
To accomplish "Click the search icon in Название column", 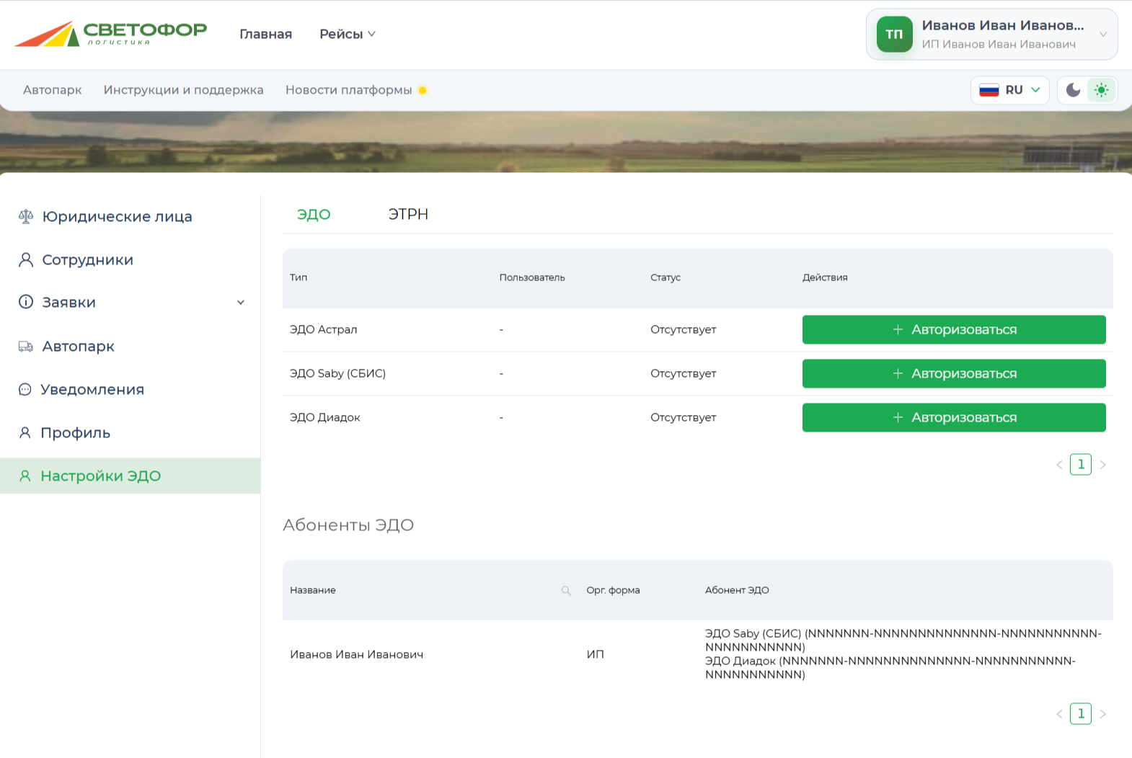I will (x=566, y=590).
